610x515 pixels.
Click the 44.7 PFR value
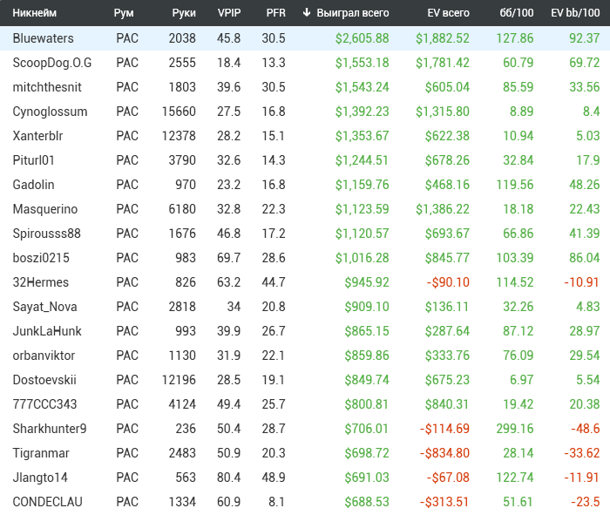(274, 282)
